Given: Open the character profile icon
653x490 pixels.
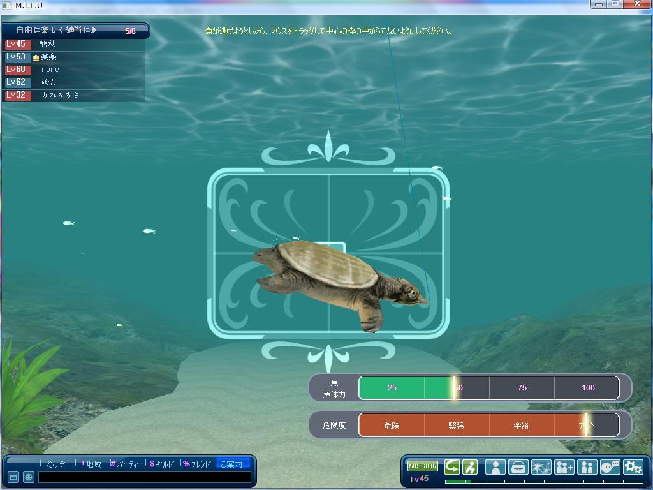Looking at the screenshot, I should pyautogui.click(x=495, y=467).
